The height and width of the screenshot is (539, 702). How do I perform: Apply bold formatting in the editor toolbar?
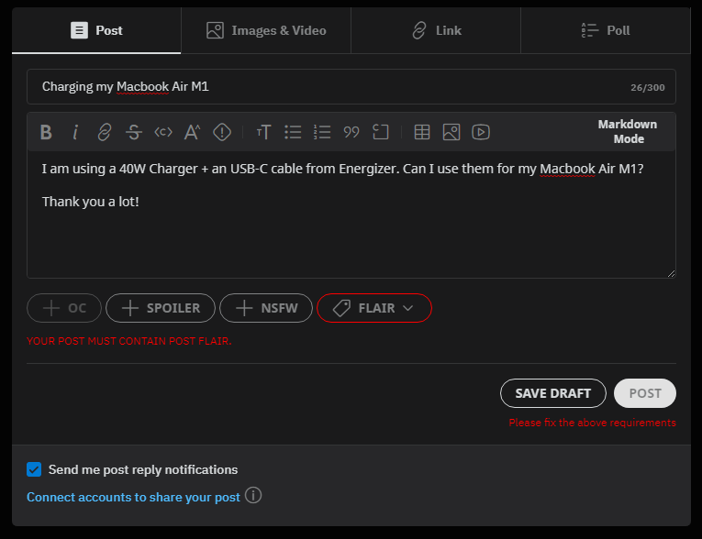(46, 132)
